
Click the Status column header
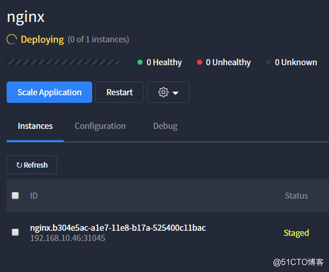(296, 196)
